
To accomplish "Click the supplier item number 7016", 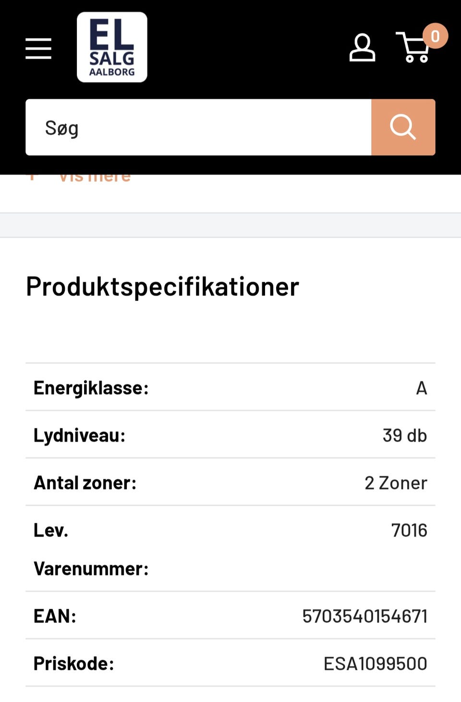I will click(x=409, y=530).
